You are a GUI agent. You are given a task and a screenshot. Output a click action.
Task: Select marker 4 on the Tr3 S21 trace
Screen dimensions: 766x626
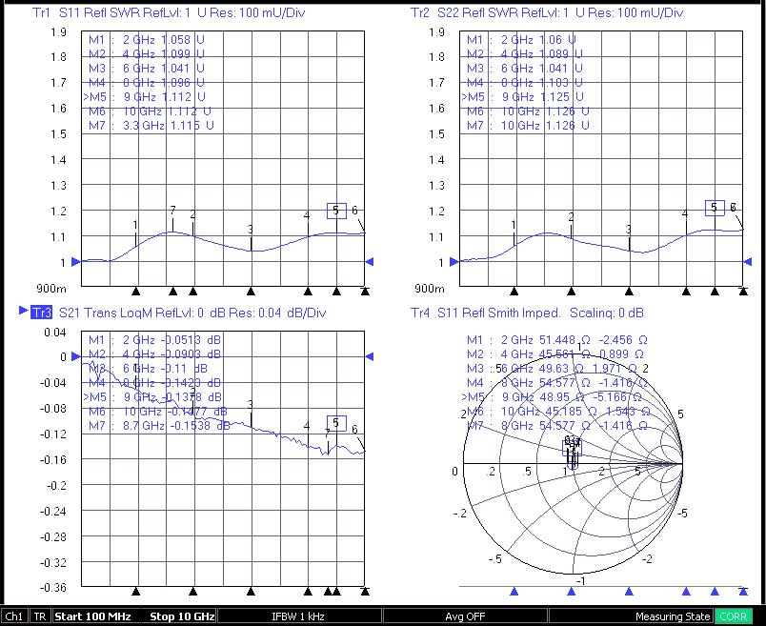coord(307,426)
